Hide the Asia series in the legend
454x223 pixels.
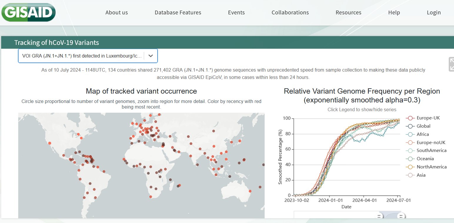click(421, 175)
